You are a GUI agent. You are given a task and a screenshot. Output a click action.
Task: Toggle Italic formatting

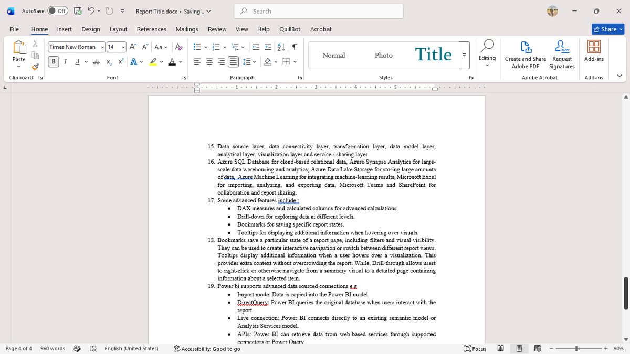tap(66, 62)
